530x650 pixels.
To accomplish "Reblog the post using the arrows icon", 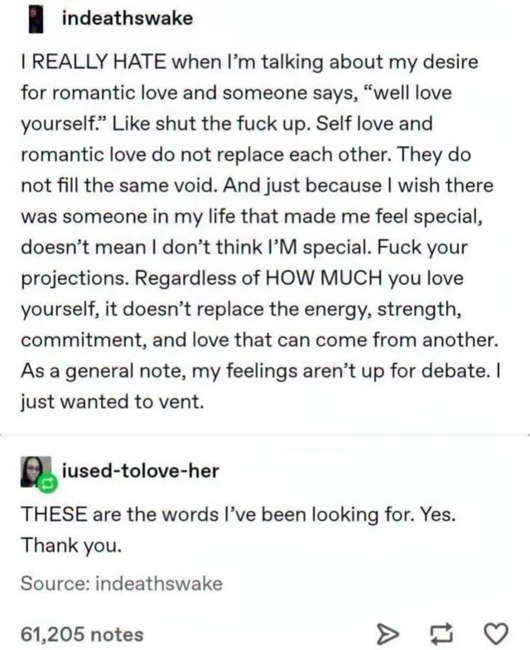I will pos(441,633).
